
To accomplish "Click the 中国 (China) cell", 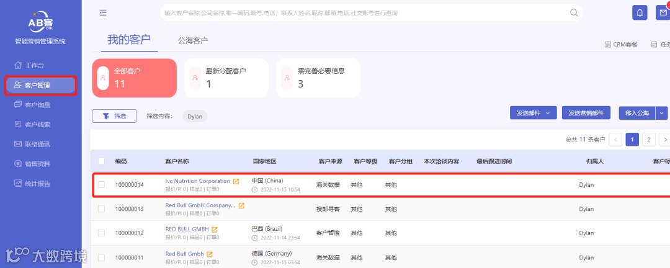I will (x=267, y=181).
